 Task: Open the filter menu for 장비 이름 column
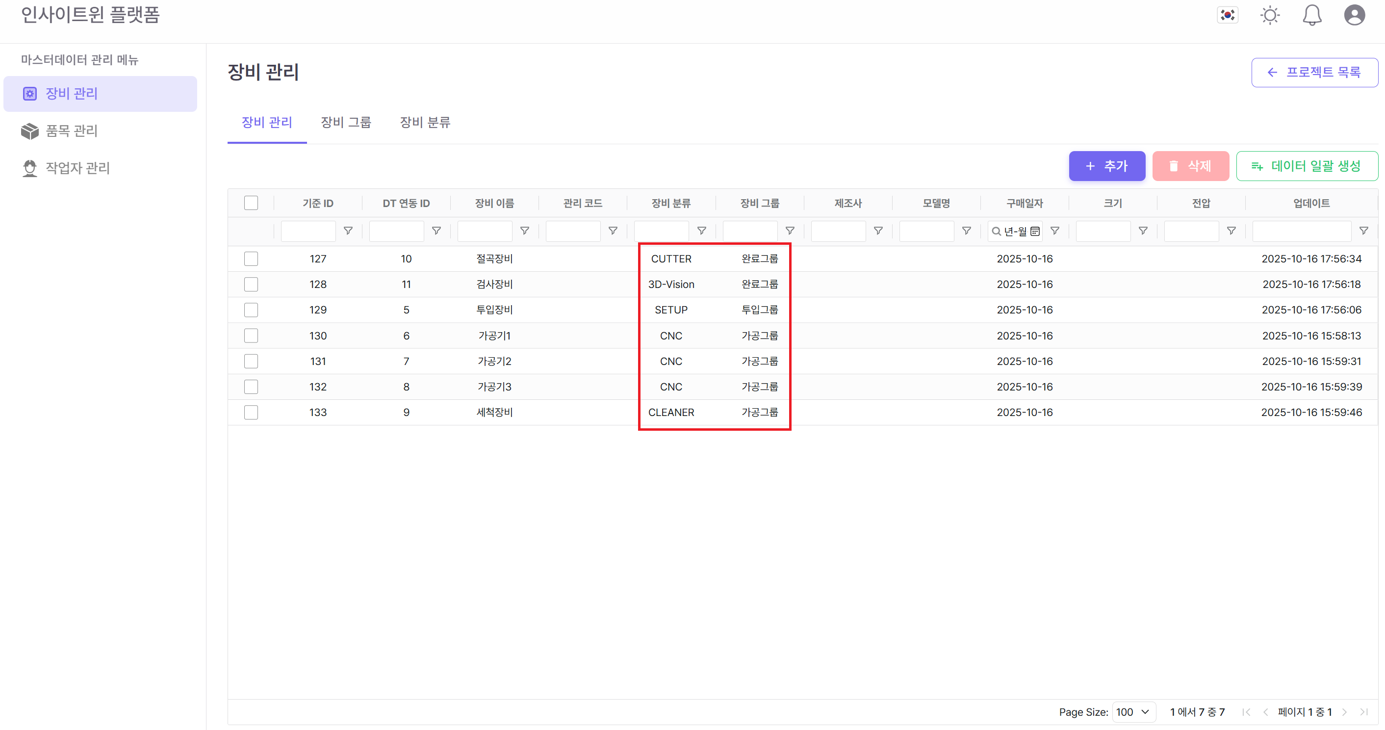pyautogui.click(x=525, y=231)
